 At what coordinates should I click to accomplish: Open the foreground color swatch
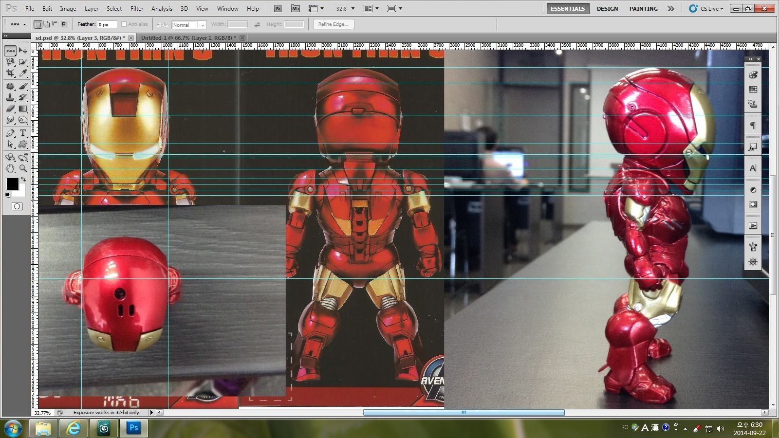click(12, 183)
